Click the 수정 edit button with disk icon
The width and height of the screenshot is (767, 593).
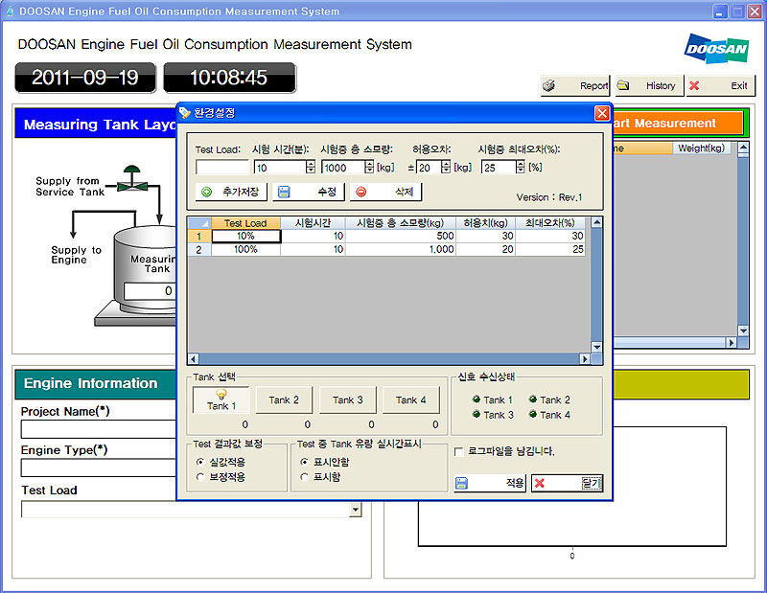click(308, 192)
